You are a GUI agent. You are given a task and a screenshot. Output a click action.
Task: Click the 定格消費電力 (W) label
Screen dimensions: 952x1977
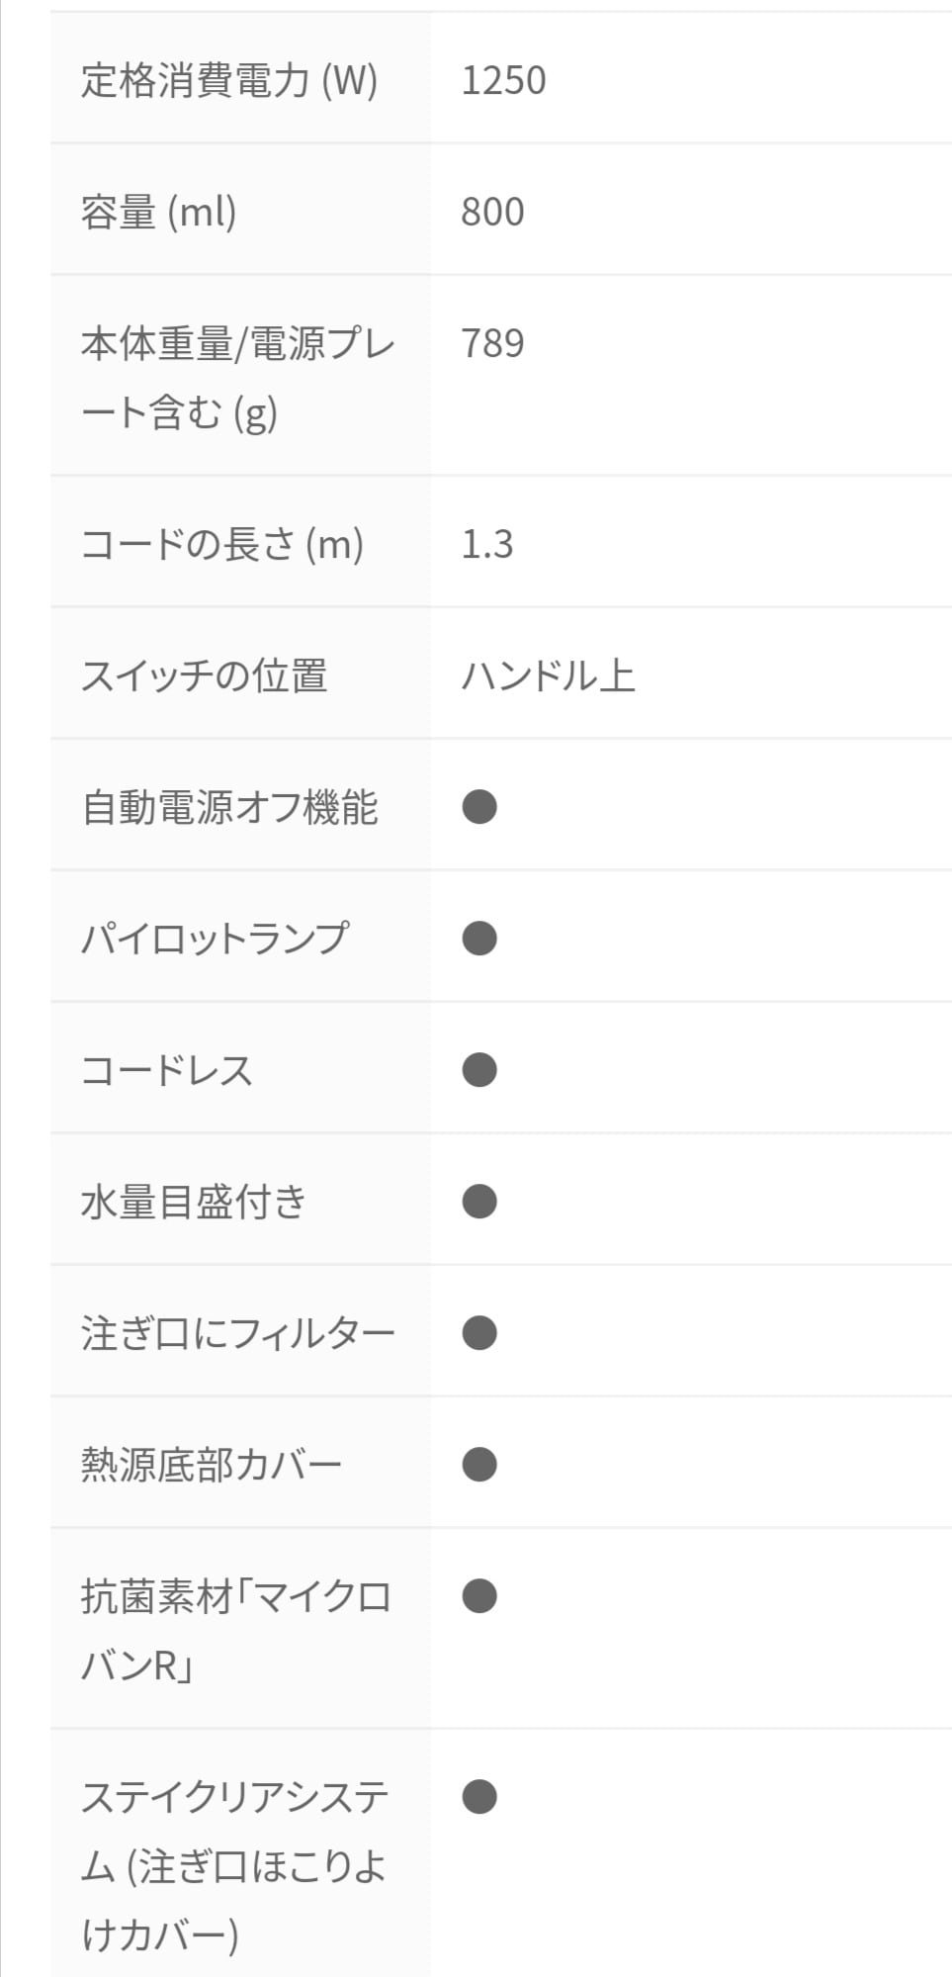pos(229,80)
